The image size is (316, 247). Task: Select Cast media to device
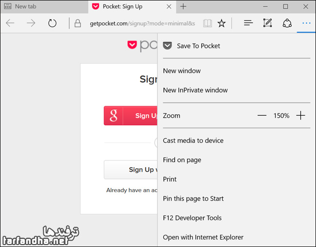click(236, 141)
